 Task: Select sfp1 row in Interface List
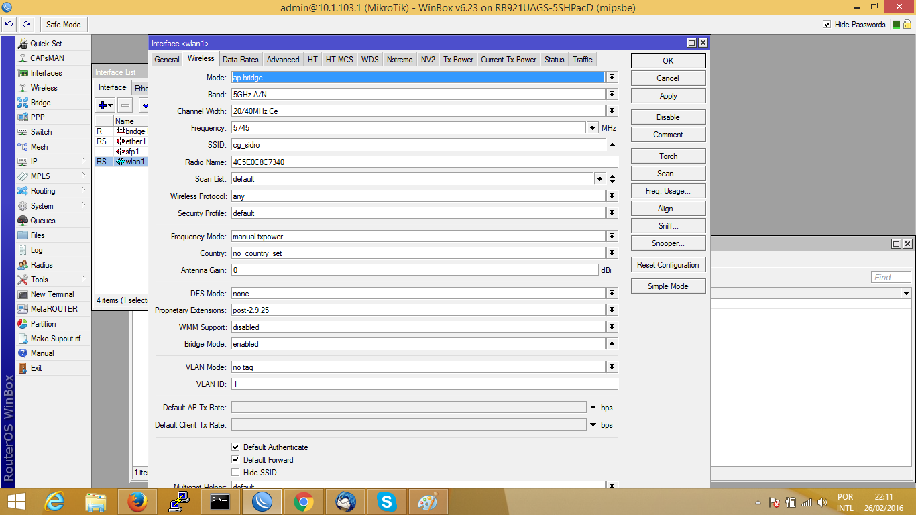click(121, 152)
